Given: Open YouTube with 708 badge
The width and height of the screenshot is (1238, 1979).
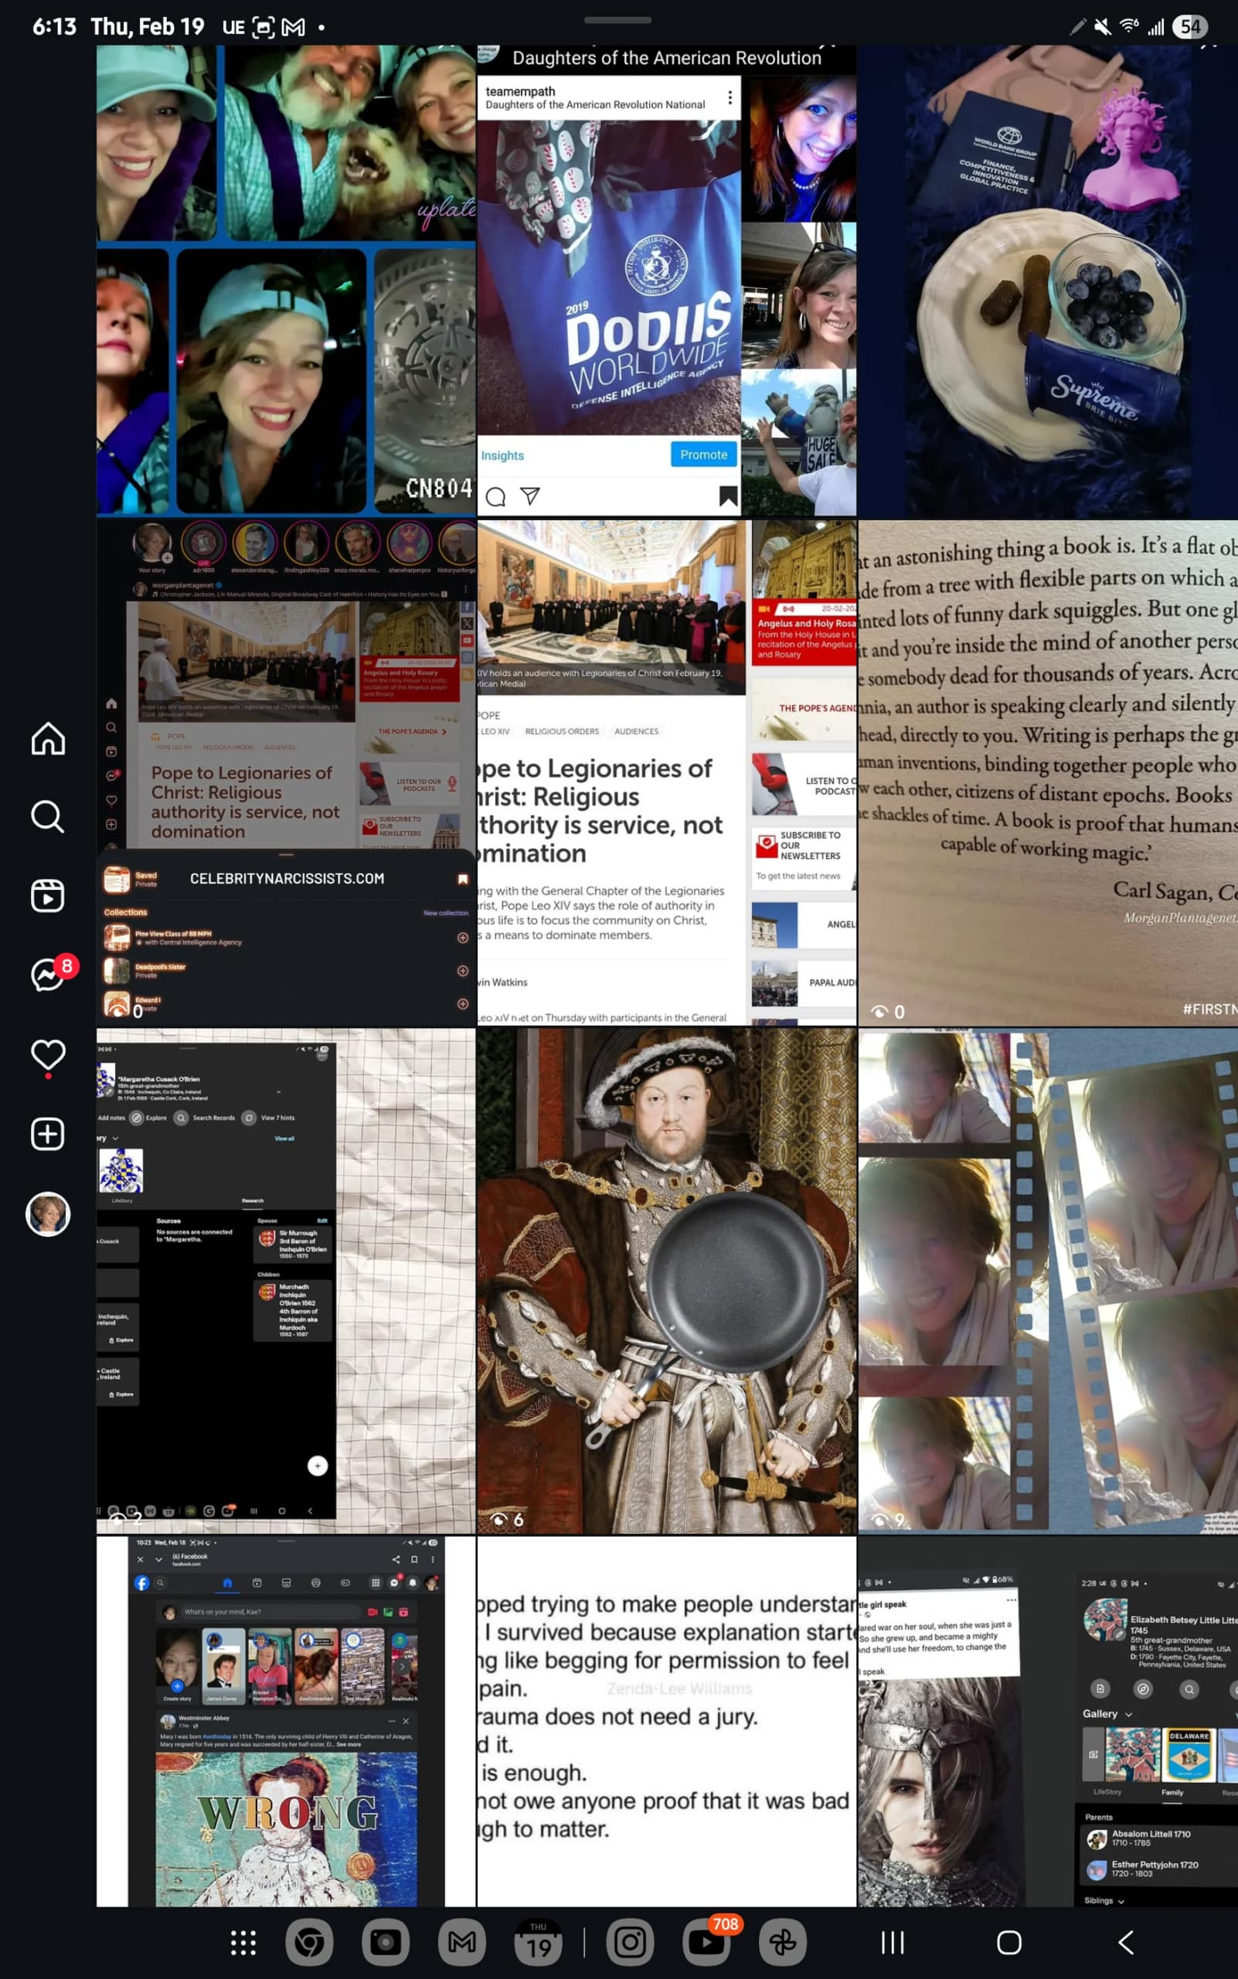Looking at the screenshot, I should [x=706, y=1942].
